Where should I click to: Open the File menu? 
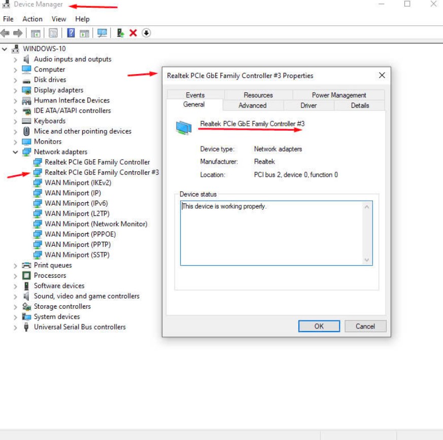click(8, 19)
